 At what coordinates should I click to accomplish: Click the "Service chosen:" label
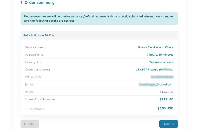pyautogui.click(x=35, y=47)
